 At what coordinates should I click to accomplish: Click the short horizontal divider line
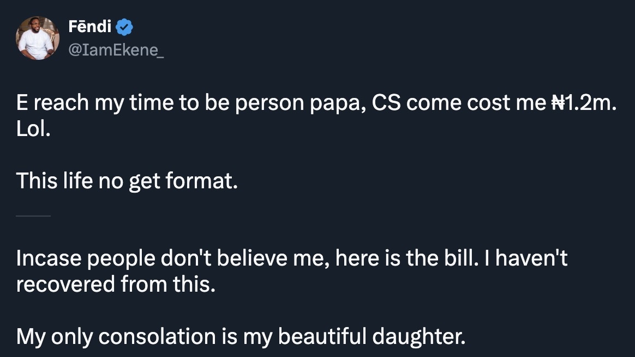coord(33,216)
